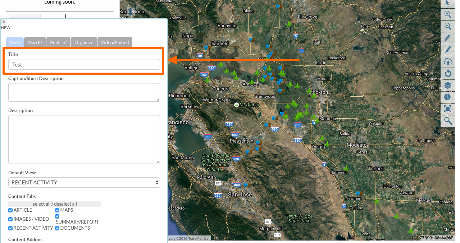Viewport: 460px width, 243px height.
Task: Click the Title input field
Action: 84,65
